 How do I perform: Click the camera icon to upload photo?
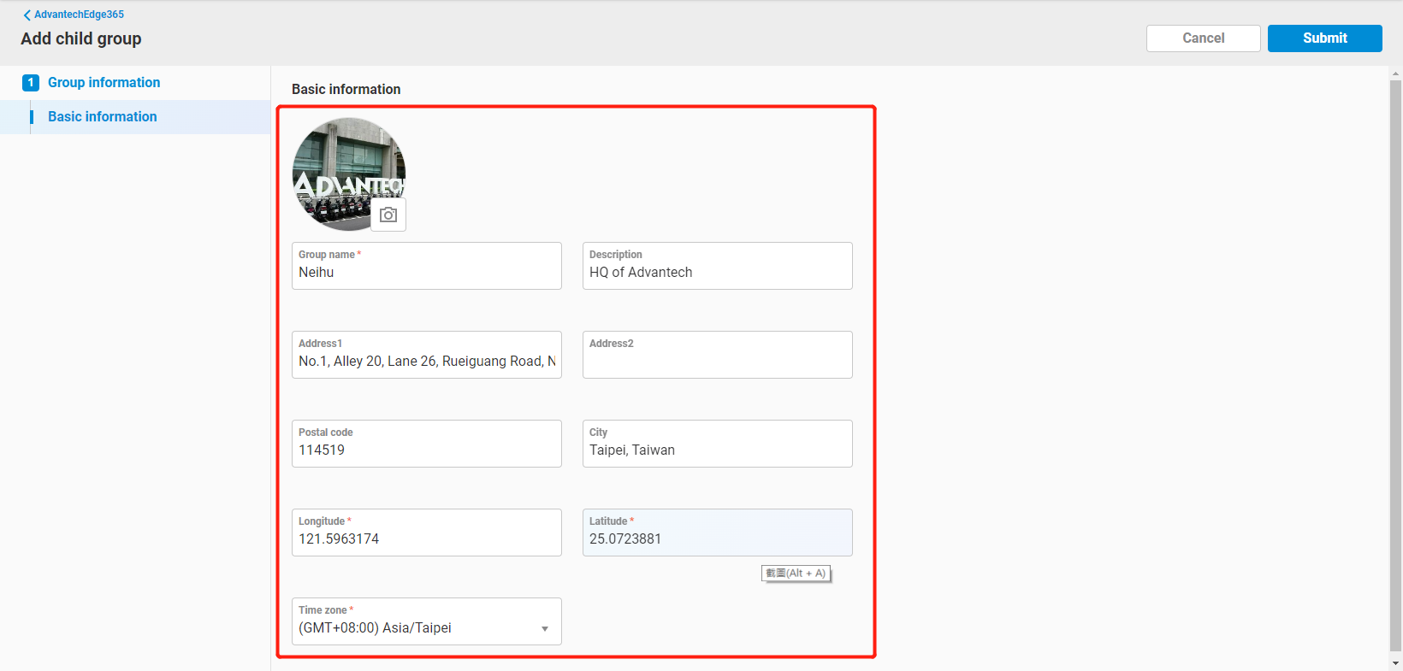tap(388, 215)
